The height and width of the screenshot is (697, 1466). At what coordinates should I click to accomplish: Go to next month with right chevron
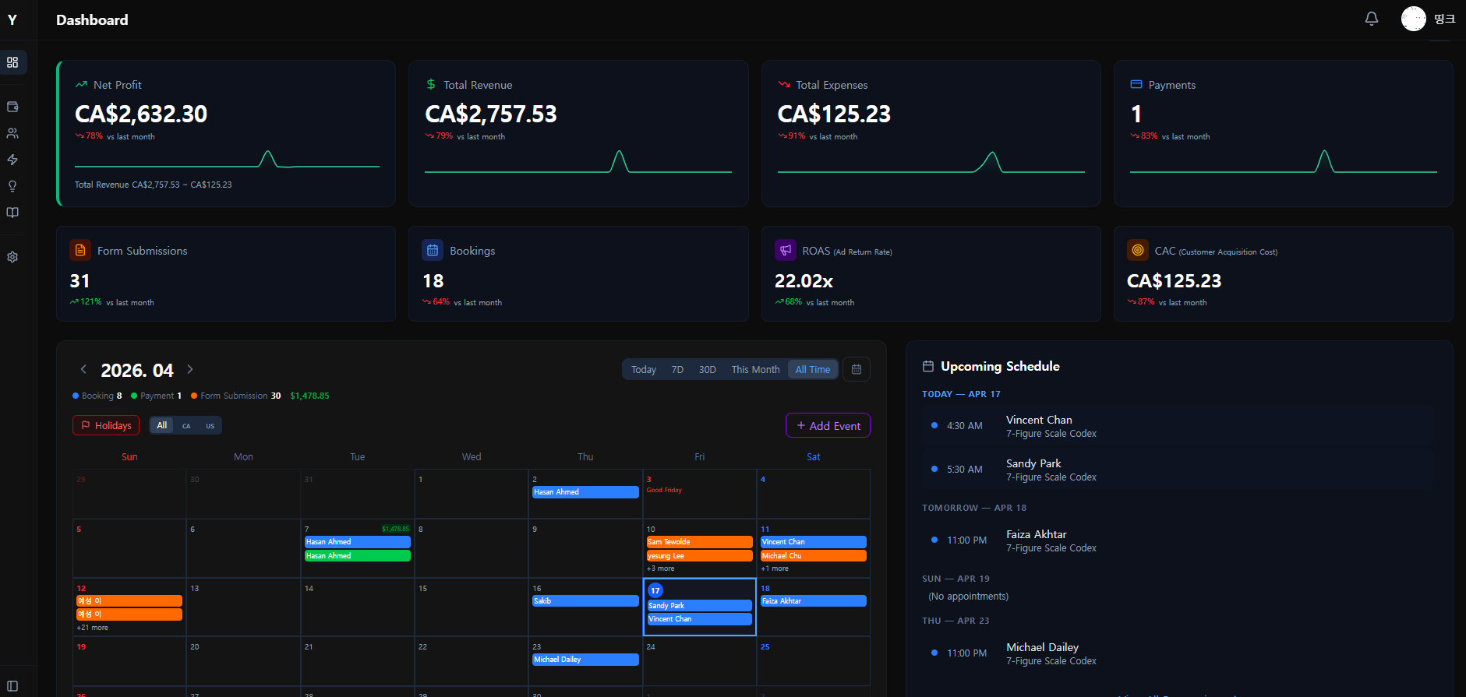click(190, 369)
